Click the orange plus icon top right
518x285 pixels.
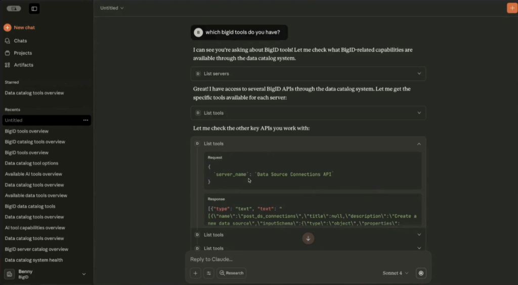pyautogui.click(x=511, y=8)
